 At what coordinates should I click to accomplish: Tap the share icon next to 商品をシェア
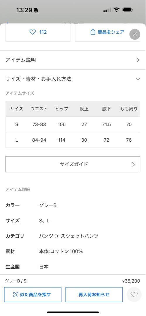pyautogui.click(x=93, y=32)
